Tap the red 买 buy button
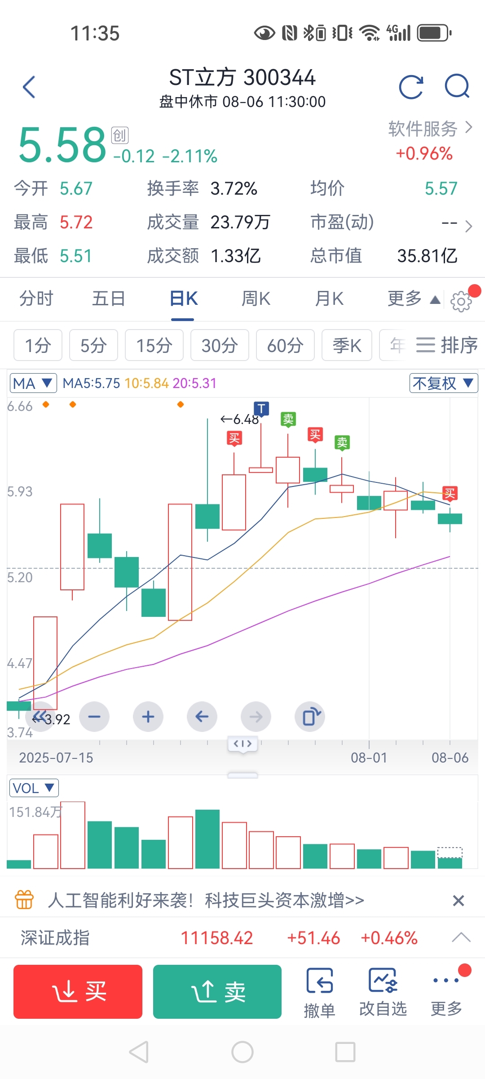 [x=78, y=991]
